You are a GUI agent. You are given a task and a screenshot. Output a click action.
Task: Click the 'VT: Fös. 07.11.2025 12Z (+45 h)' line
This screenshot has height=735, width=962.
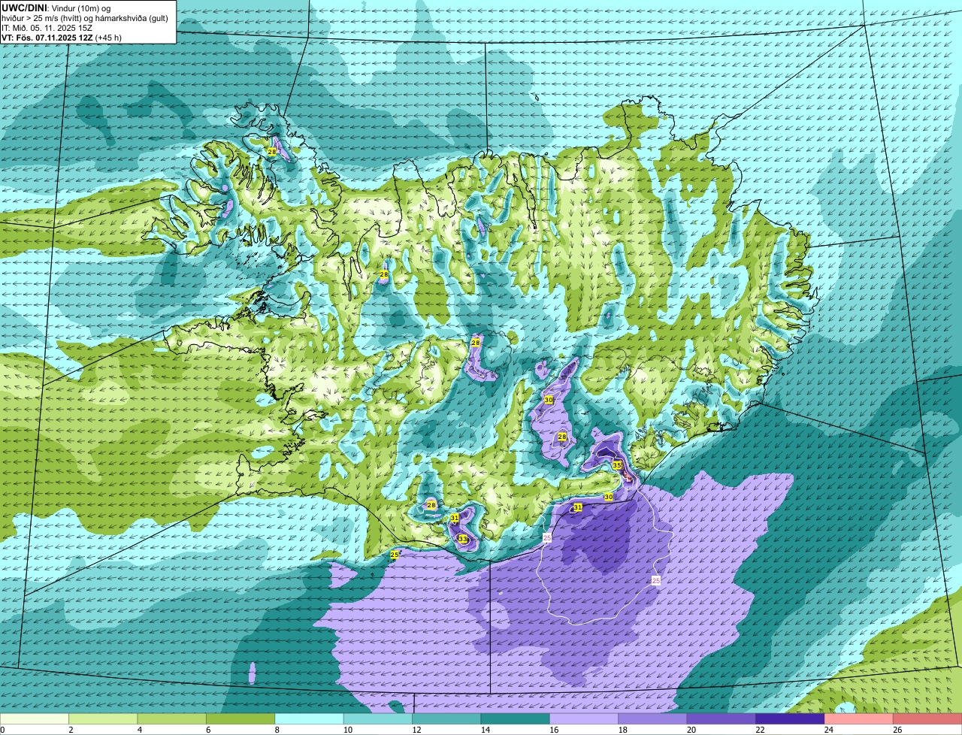pos(62,37)
